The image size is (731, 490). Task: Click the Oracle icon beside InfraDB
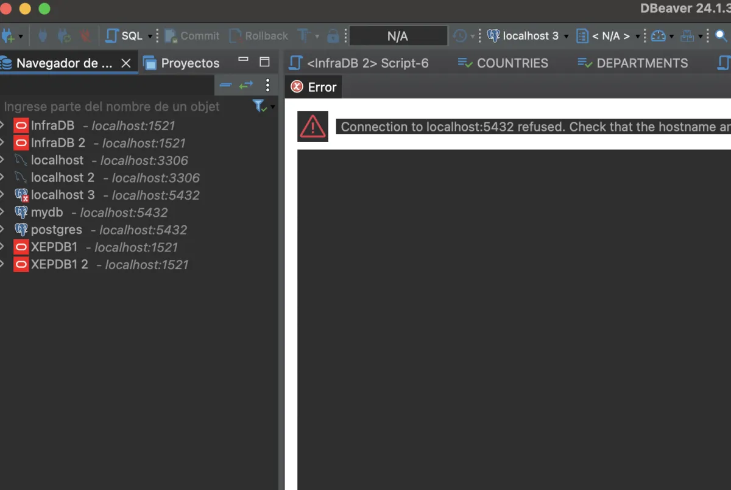coord(21,126)
